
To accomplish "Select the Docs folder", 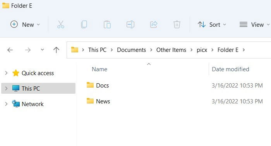I will pos(98,85).
